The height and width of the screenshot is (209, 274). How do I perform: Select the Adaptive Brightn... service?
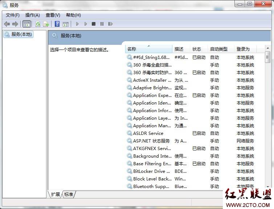[x=152, y=88]
